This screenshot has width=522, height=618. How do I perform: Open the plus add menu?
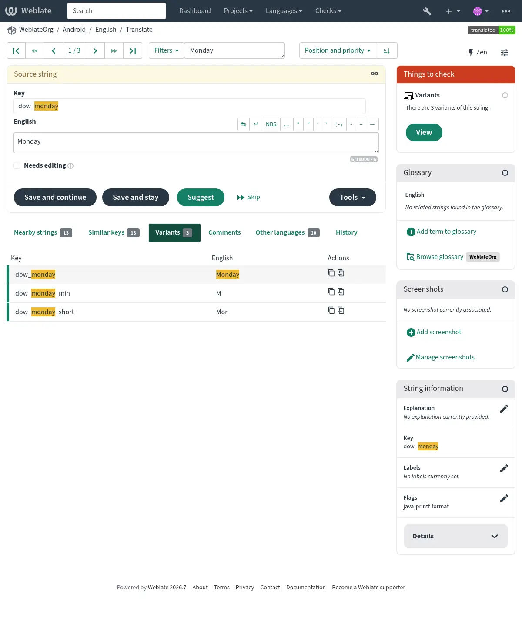coord(453,11)
